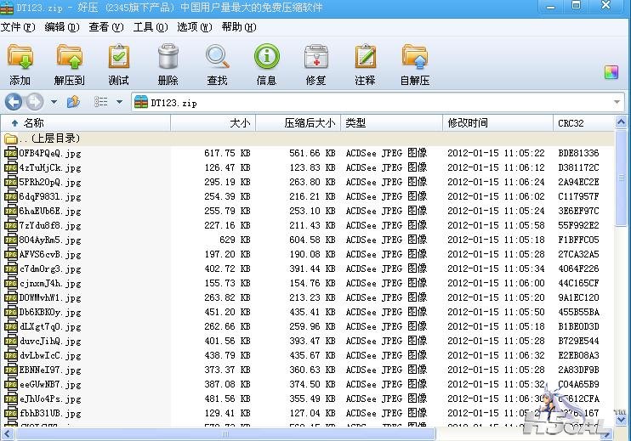Select the parent directory folder icon
The height and width of the screenshot is (441, 631).
(x=11, y=139)
